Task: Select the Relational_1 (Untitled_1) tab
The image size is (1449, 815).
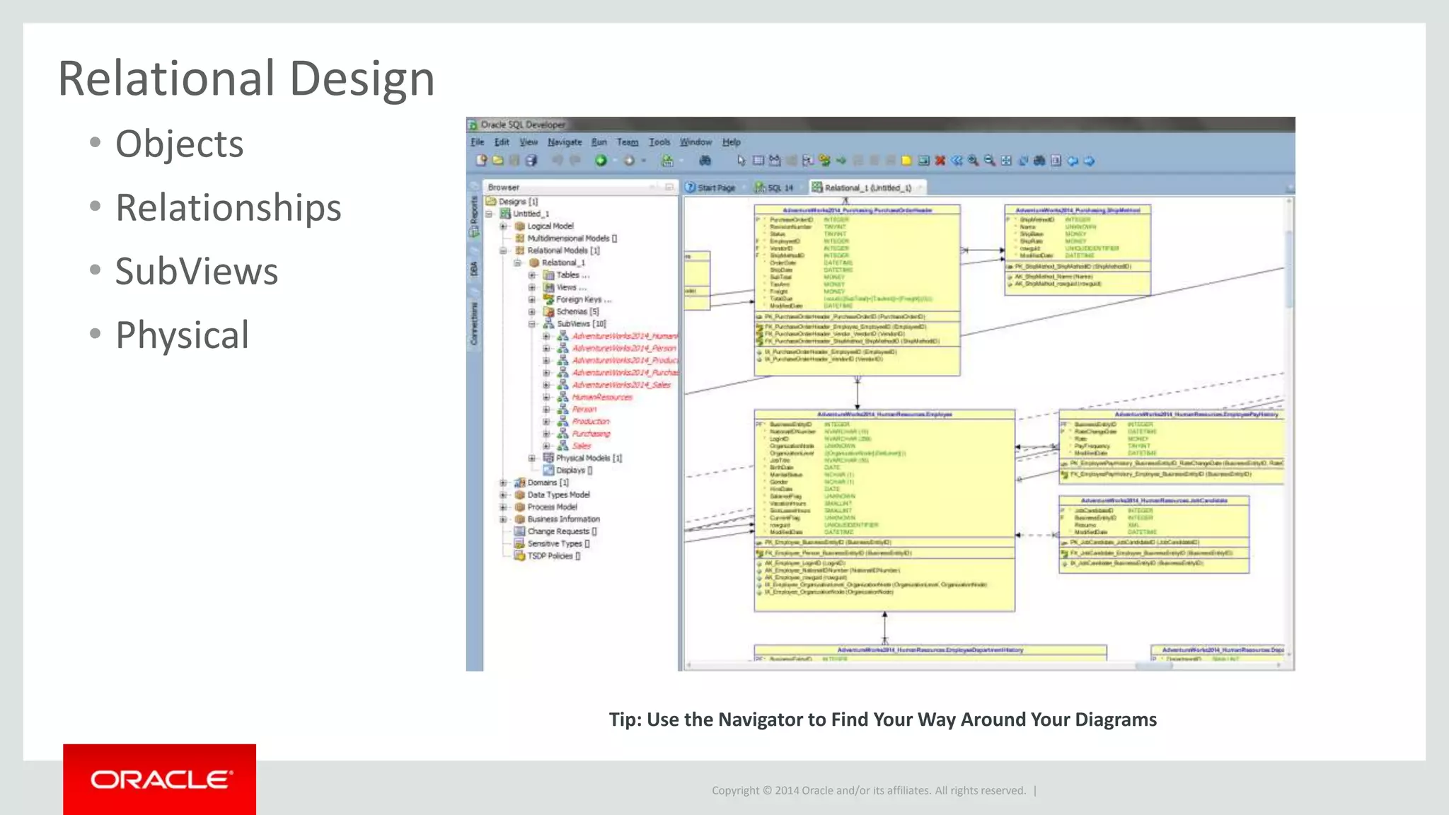Action: click(x=867, y=187)
